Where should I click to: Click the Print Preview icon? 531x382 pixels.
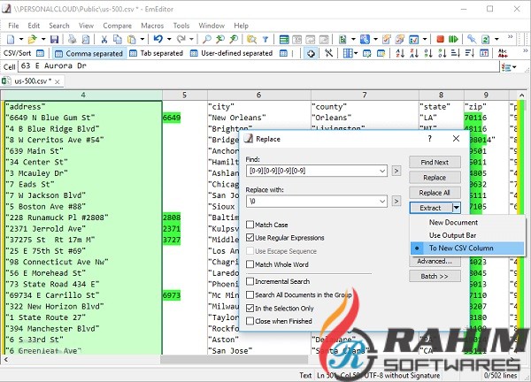tap(86, 39)
